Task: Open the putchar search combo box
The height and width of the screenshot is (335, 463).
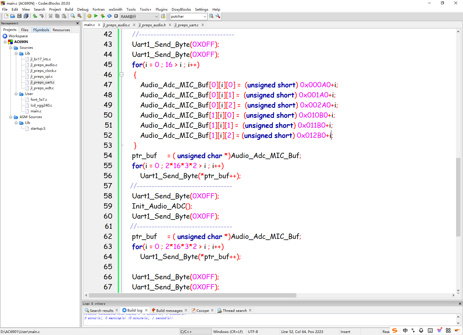Action: tap(189, 16)
